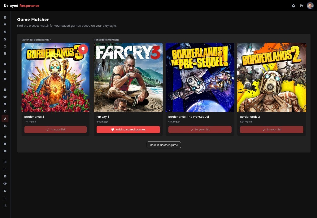The image size is (317, 218).
Task: Open the bug icon in the sidebar
Action: tap(5, 137)
